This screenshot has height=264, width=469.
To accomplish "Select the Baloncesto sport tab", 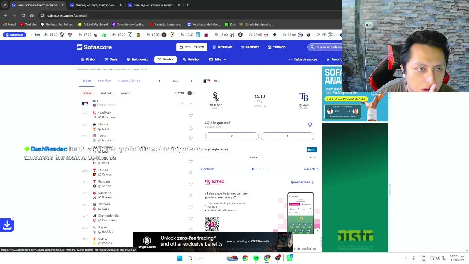I will click(x=137, y=59).
